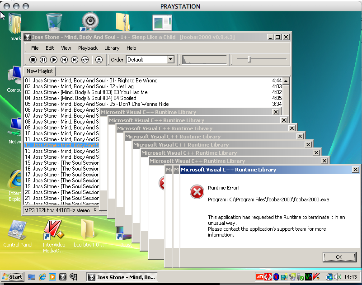Click the 4:44 duration of track 01
This screenshot has height=285, width=362.
coord(277,81)
